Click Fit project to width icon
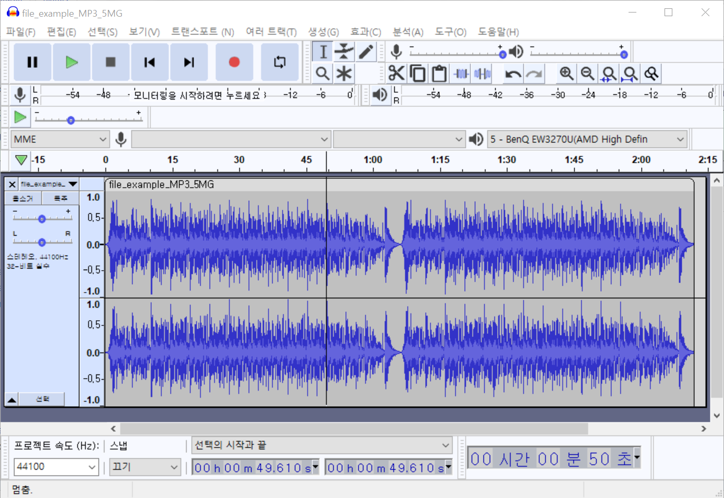The image size is (724, 498). click(x=630, y=74)
